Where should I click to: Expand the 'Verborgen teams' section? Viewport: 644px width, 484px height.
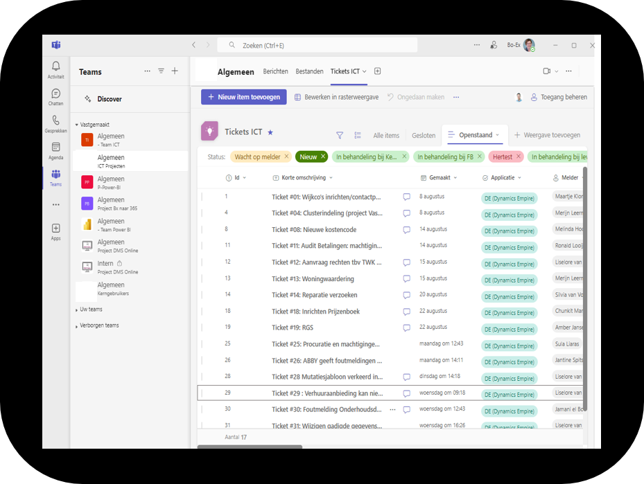click(76, 326)
